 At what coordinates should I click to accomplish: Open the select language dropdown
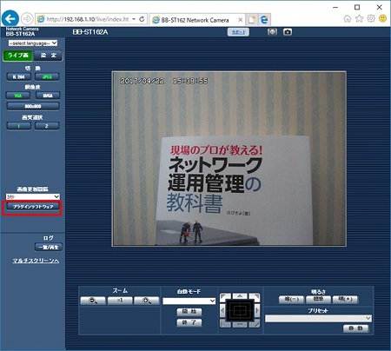coord(33,43)
